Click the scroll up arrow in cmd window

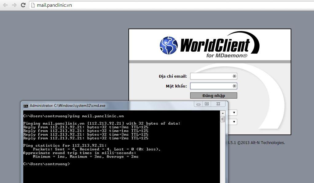pyautogui.click(x=222, y=113)
